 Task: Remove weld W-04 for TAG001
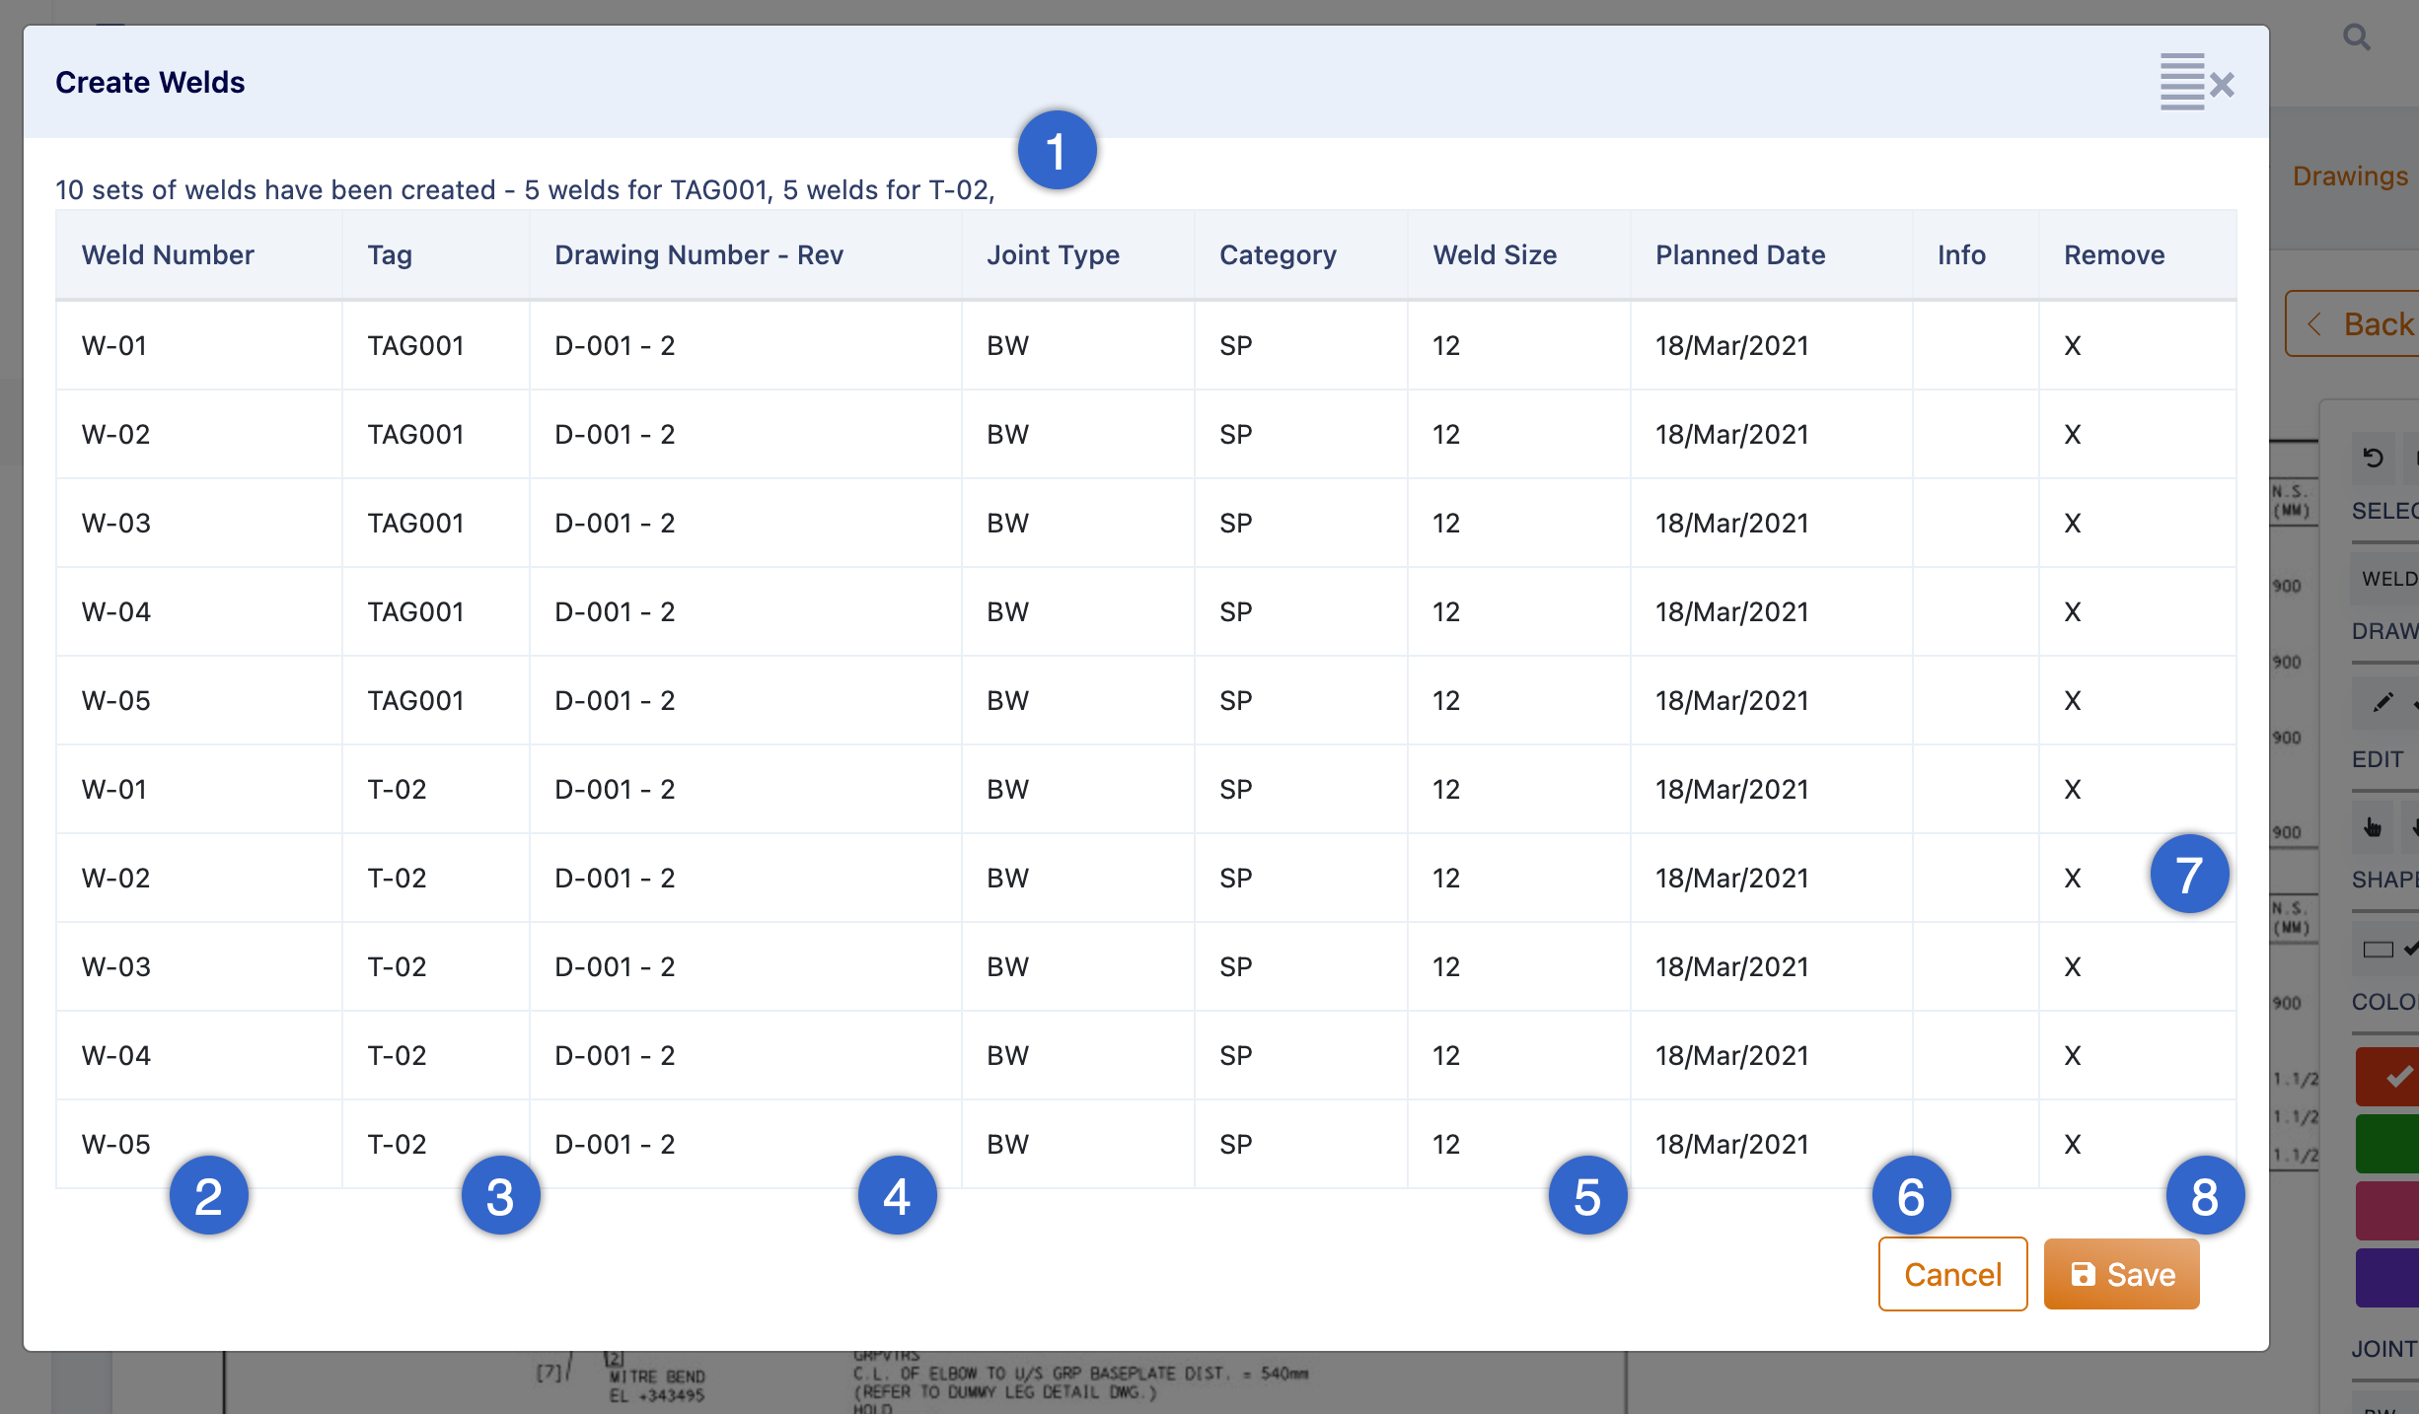[x=2073, y=612]
